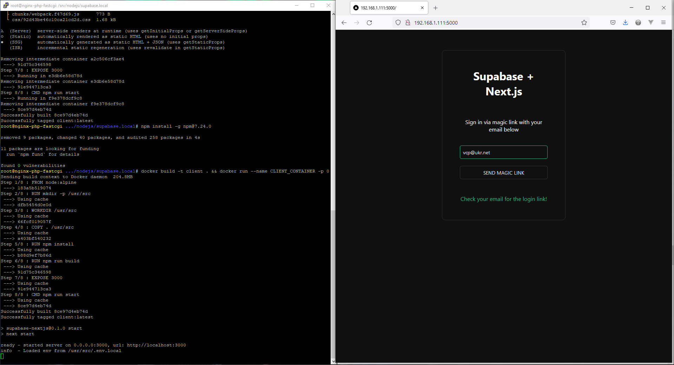Navigate back in browser history

[x=344, y=22]
